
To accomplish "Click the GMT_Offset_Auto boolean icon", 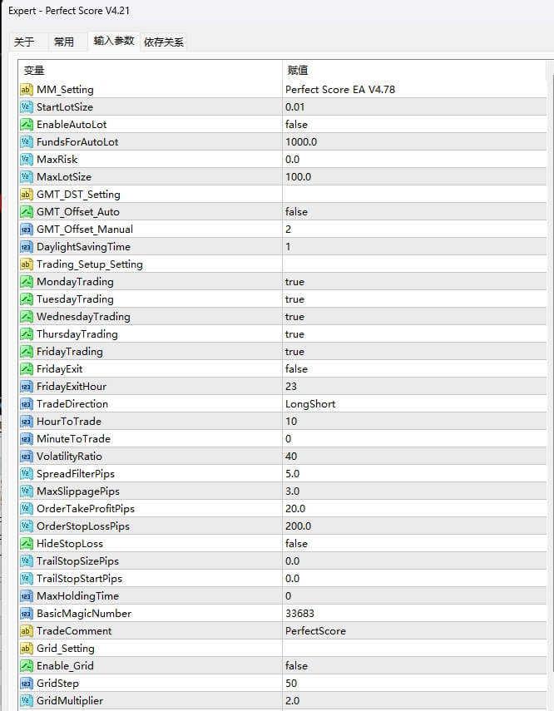I will 27,212.
